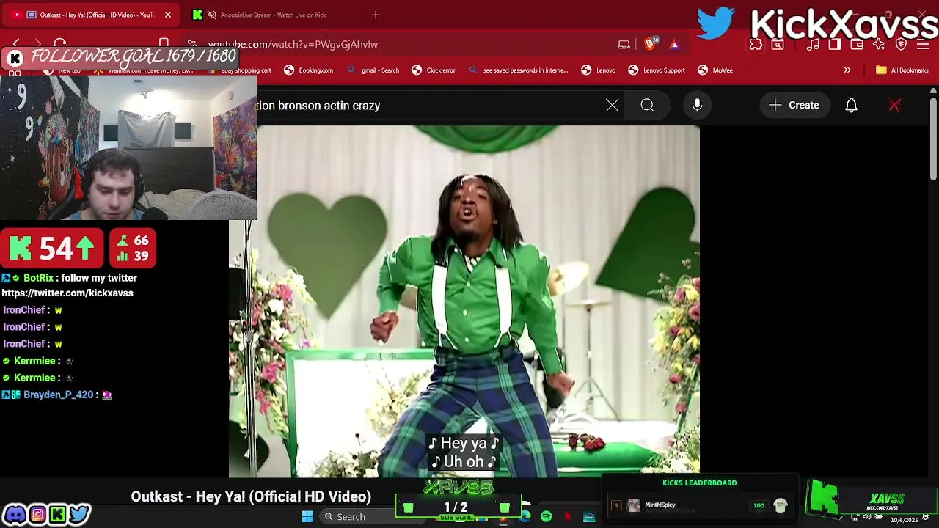Open saved passwords bookmark
The height and width of the screenshot is (528, 939).
point(518,70)
